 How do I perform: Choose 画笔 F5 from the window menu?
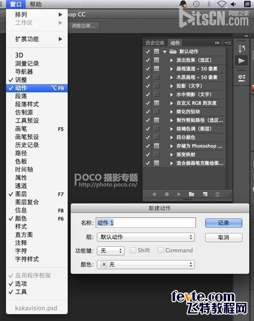pos(37,129)
